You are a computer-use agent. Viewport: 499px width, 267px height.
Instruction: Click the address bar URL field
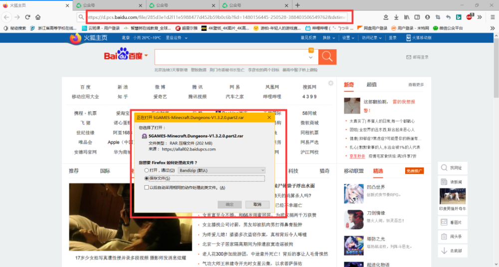(217, 17)
